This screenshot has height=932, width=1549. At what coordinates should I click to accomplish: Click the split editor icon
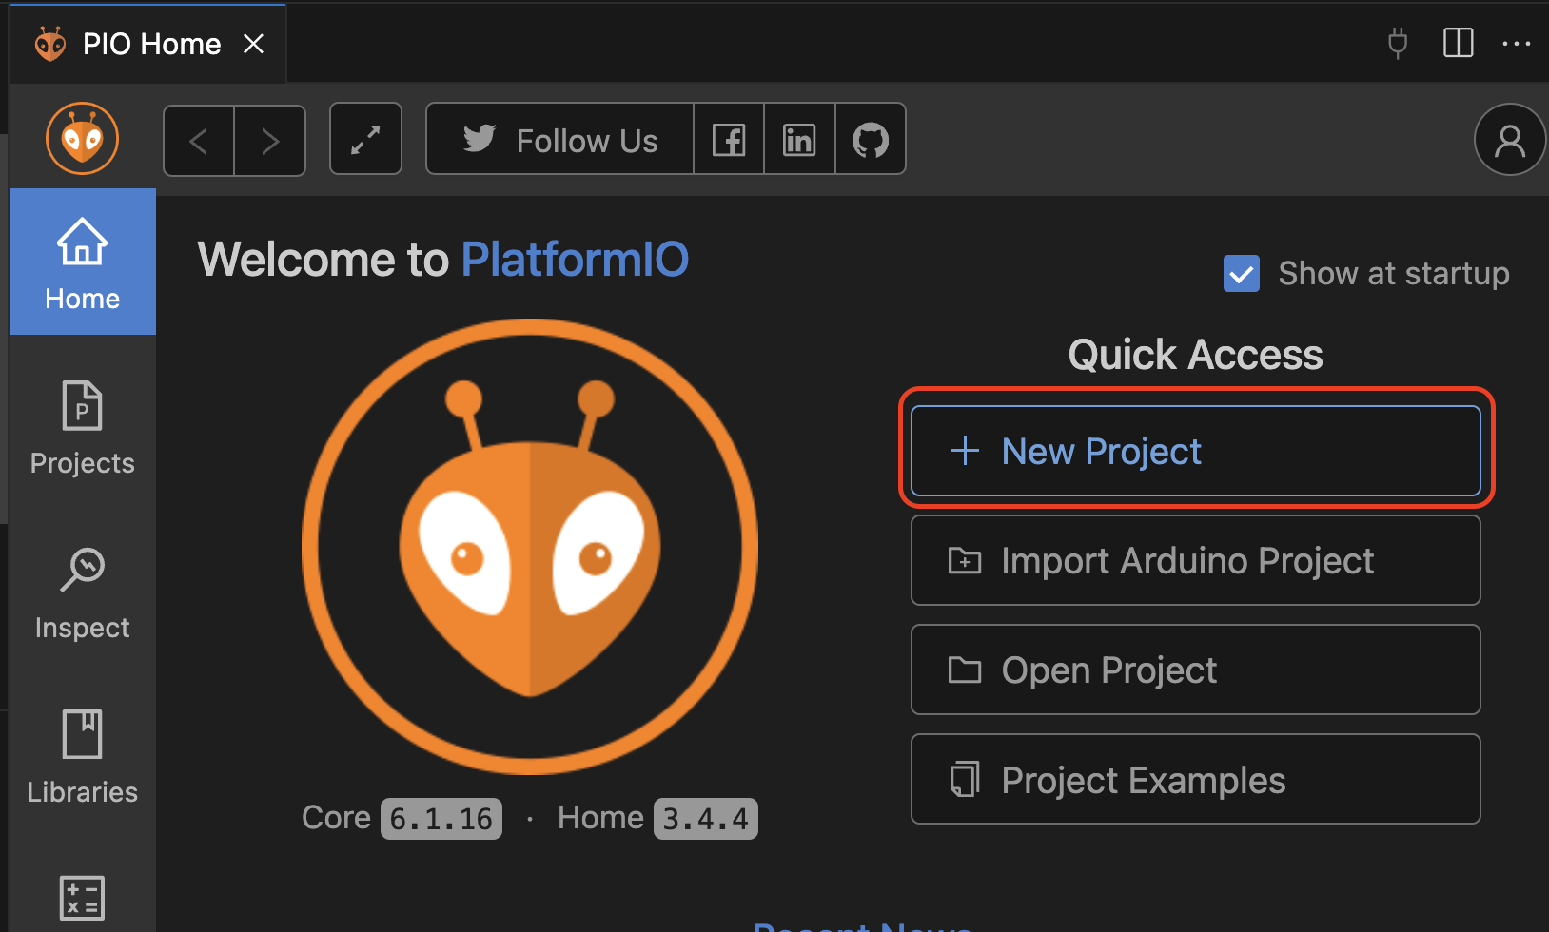[x=1459, y=43]
